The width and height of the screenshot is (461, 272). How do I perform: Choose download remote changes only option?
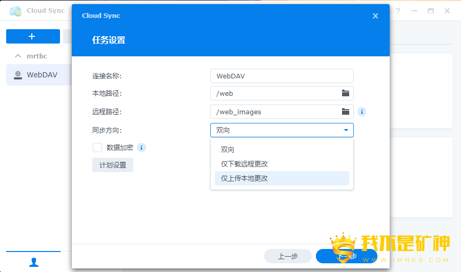(x=282, y=164)
